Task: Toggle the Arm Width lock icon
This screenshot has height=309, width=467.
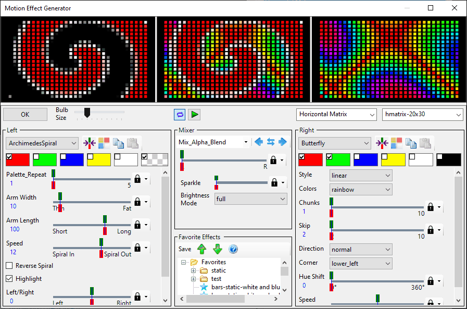Action: point(137,202)
